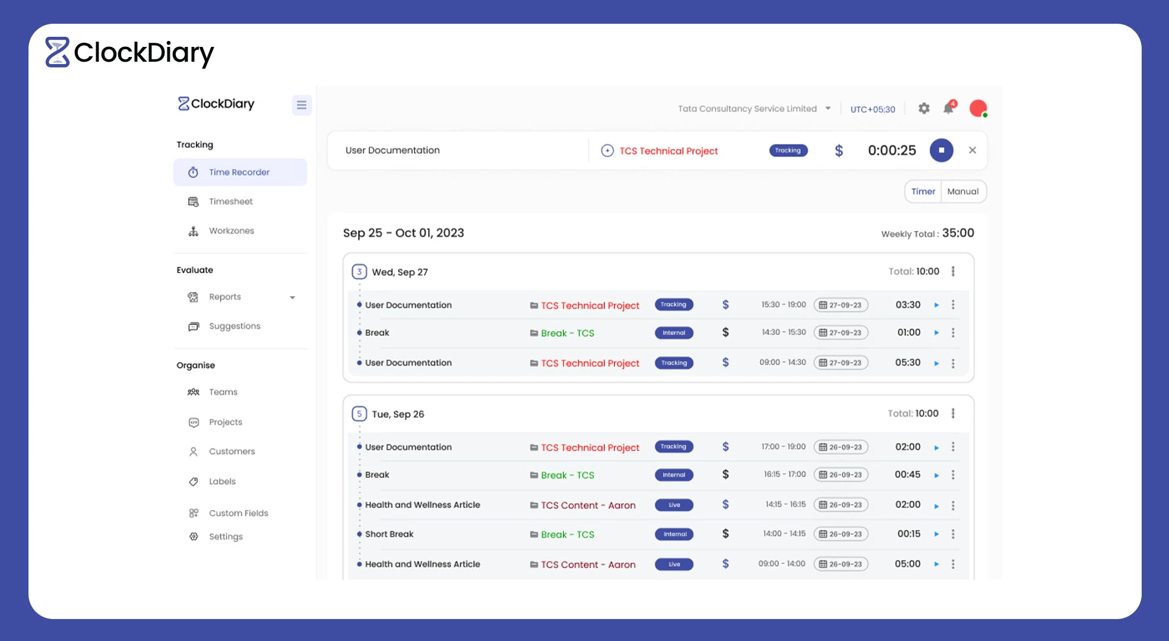The width and height of the screenshot is (1169, 641).
Task: Click the Tracking label in timer bar
Action: [788, 151]
